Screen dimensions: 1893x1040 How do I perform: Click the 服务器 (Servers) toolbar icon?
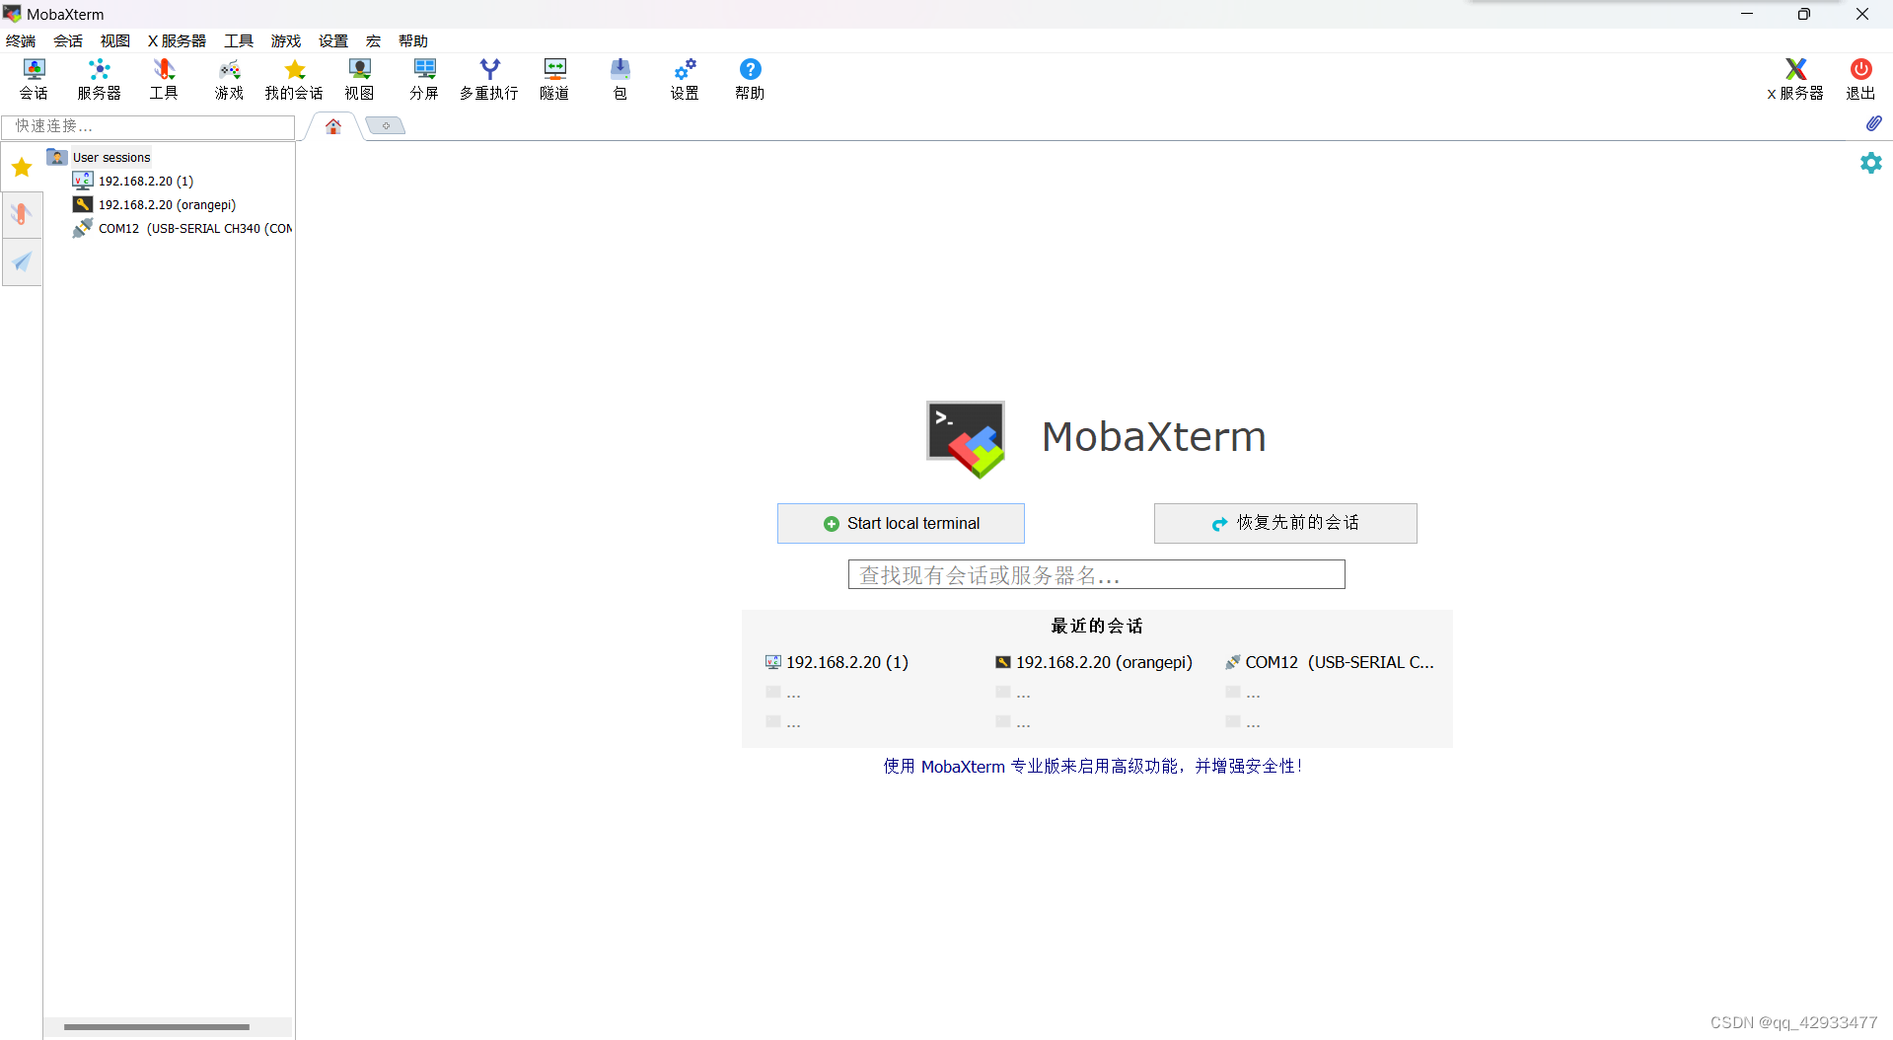pyautogui.click(x=99, y=79)
